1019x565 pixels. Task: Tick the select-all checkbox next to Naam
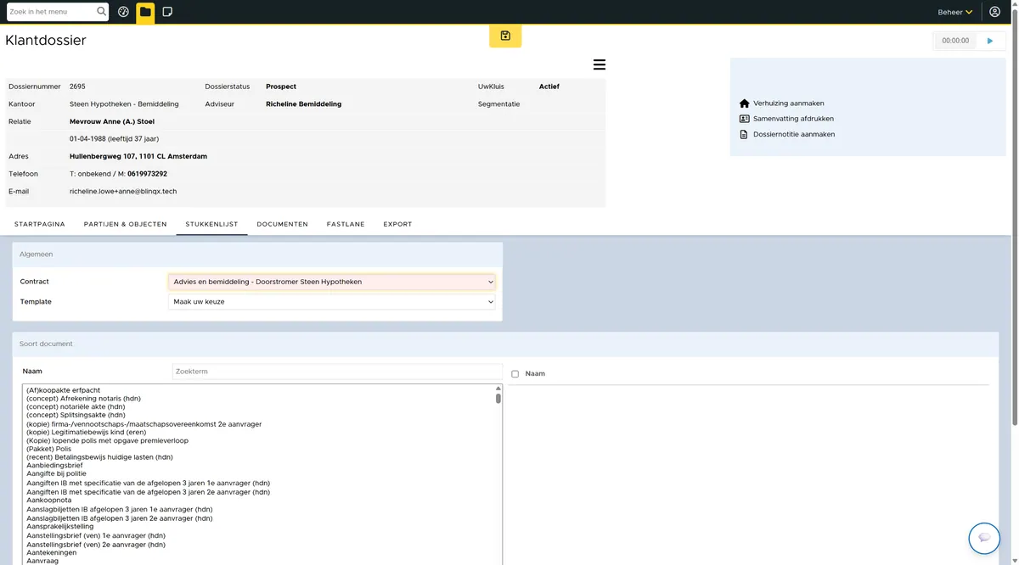[x=515, y=374]
